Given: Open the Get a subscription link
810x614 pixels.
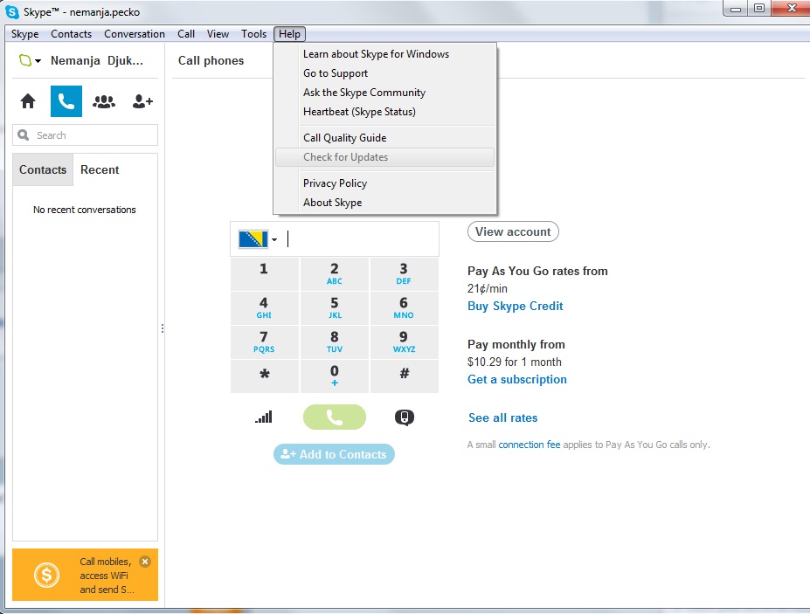Looking at the screenshot, I should (x=517, y=380).
